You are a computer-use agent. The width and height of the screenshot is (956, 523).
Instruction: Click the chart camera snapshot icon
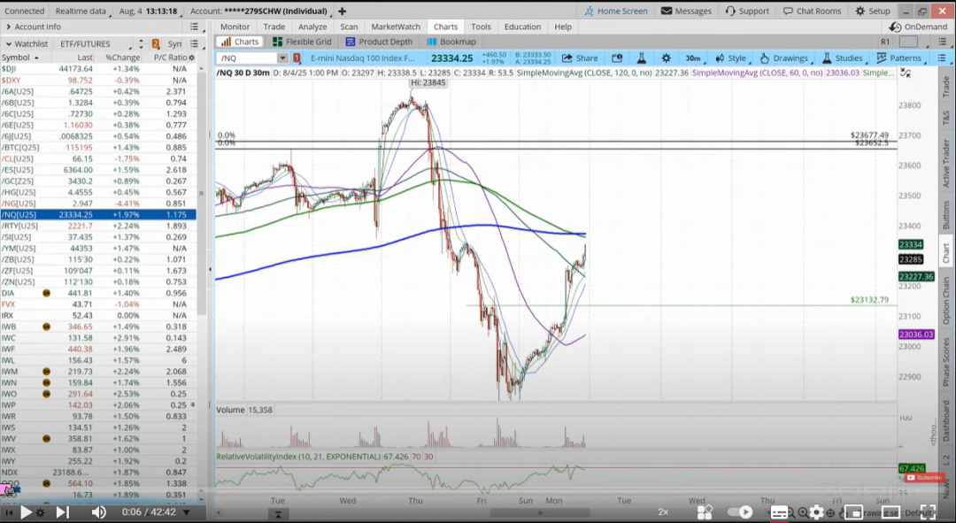pyautogui.click(x=617, y=58)
